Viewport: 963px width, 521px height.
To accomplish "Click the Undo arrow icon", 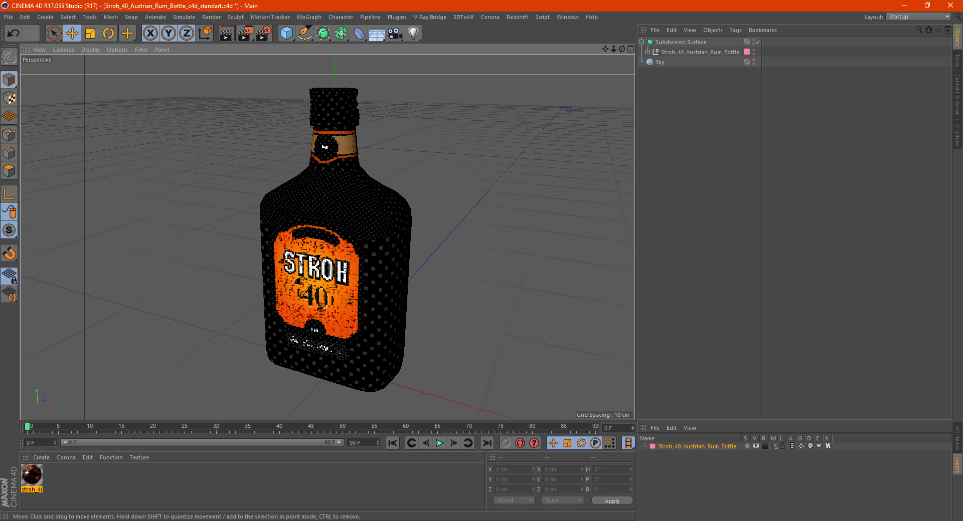I will 13,34.
